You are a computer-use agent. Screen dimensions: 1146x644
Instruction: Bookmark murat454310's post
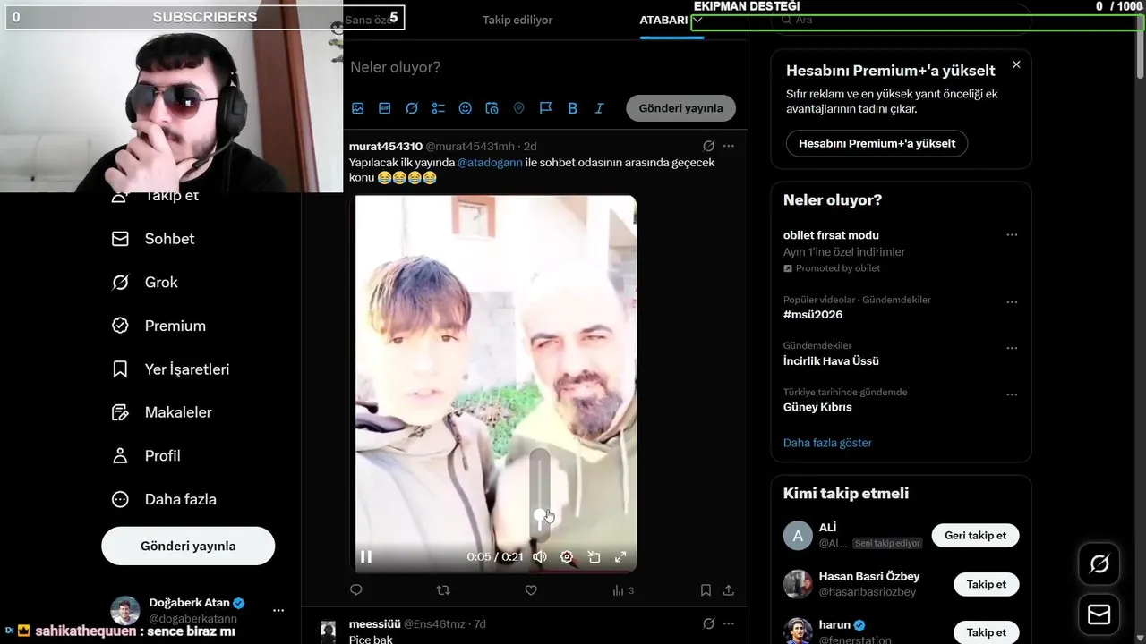point(706,590)
